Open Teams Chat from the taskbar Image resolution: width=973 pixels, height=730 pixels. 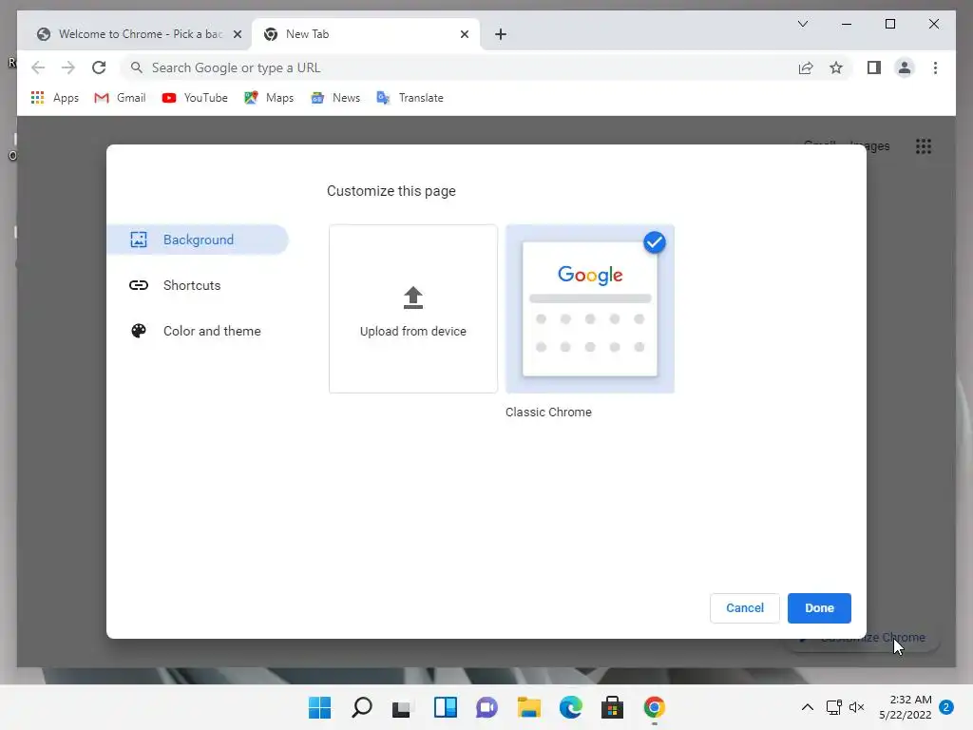point(487,707)
